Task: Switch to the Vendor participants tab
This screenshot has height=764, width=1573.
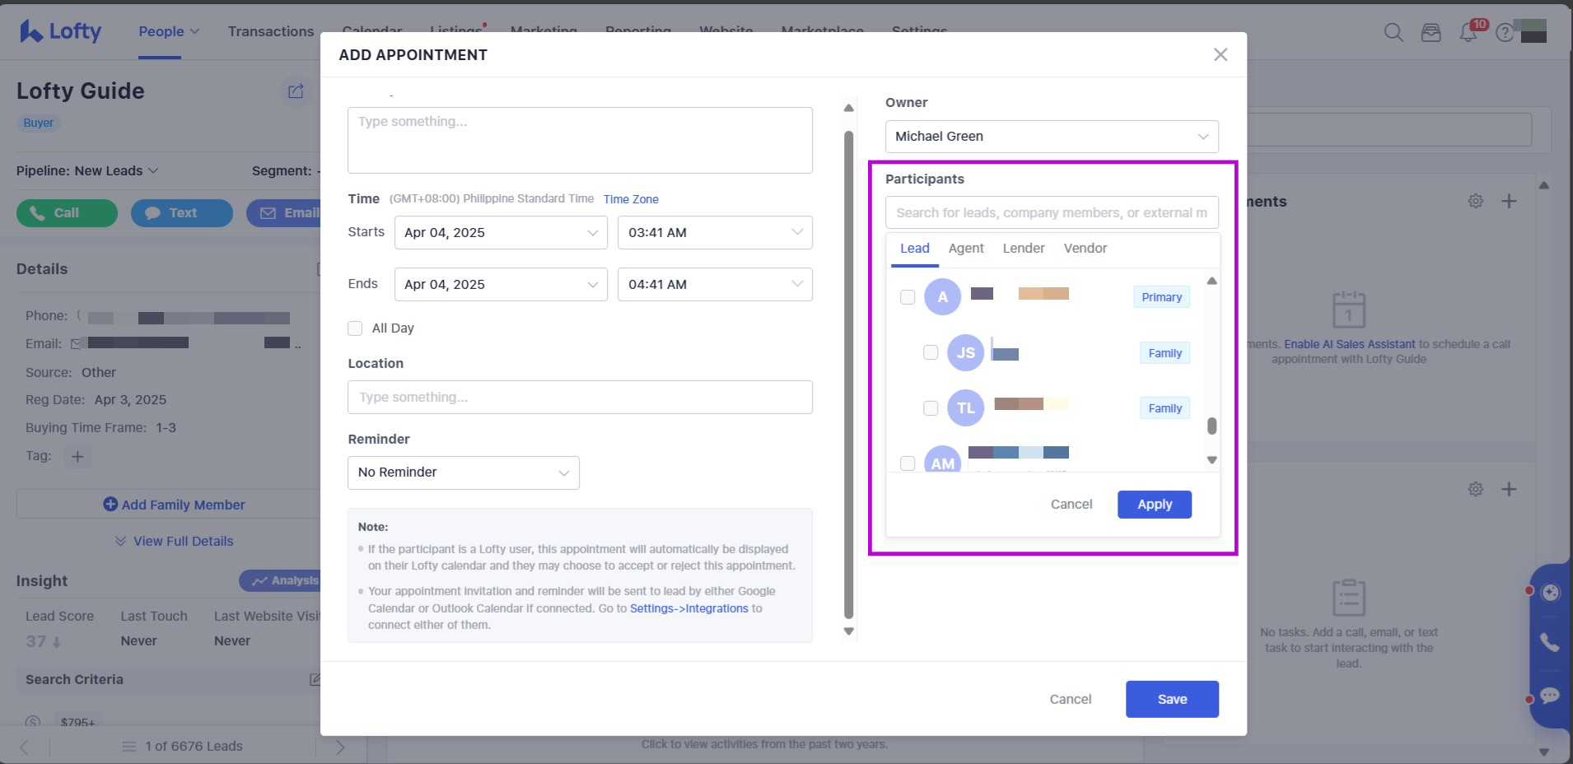Action: (1085, 249)
